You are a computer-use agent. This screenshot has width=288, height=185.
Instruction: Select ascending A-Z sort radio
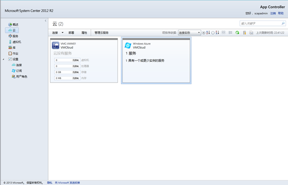203,33
